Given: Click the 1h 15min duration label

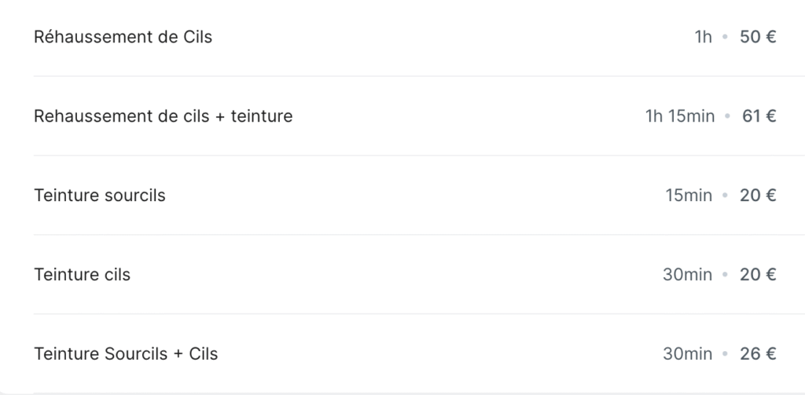Looking at the screenshot, I should coord(680,116).
